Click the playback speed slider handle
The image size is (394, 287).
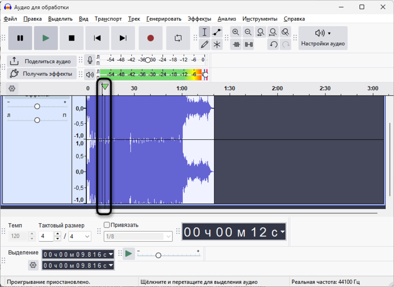[x=158, y=255]
